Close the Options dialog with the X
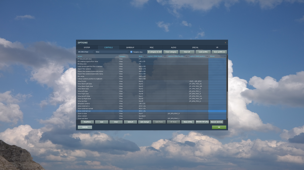304x170 pixels. [225, 43]
